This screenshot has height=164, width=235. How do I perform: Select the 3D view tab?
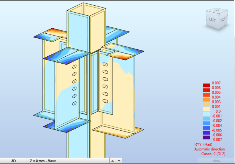[13, 161]
